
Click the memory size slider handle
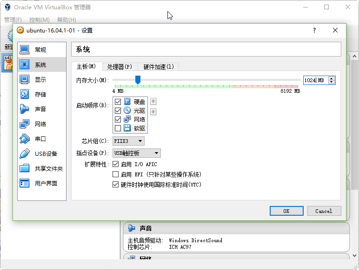[x=138, y=80]
